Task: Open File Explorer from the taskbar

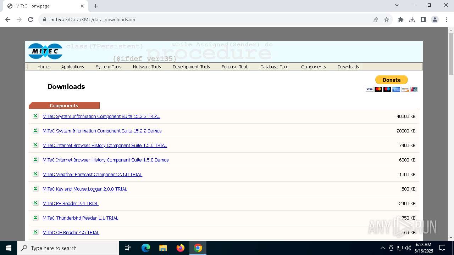Action: pos(163,248)
